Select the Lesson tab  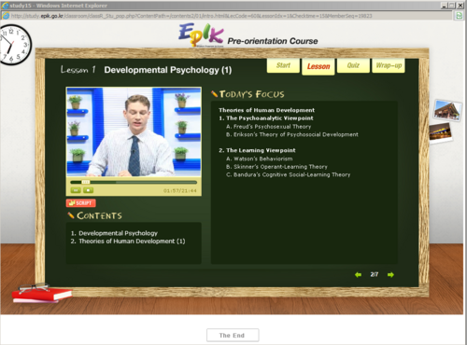(318, 66)
